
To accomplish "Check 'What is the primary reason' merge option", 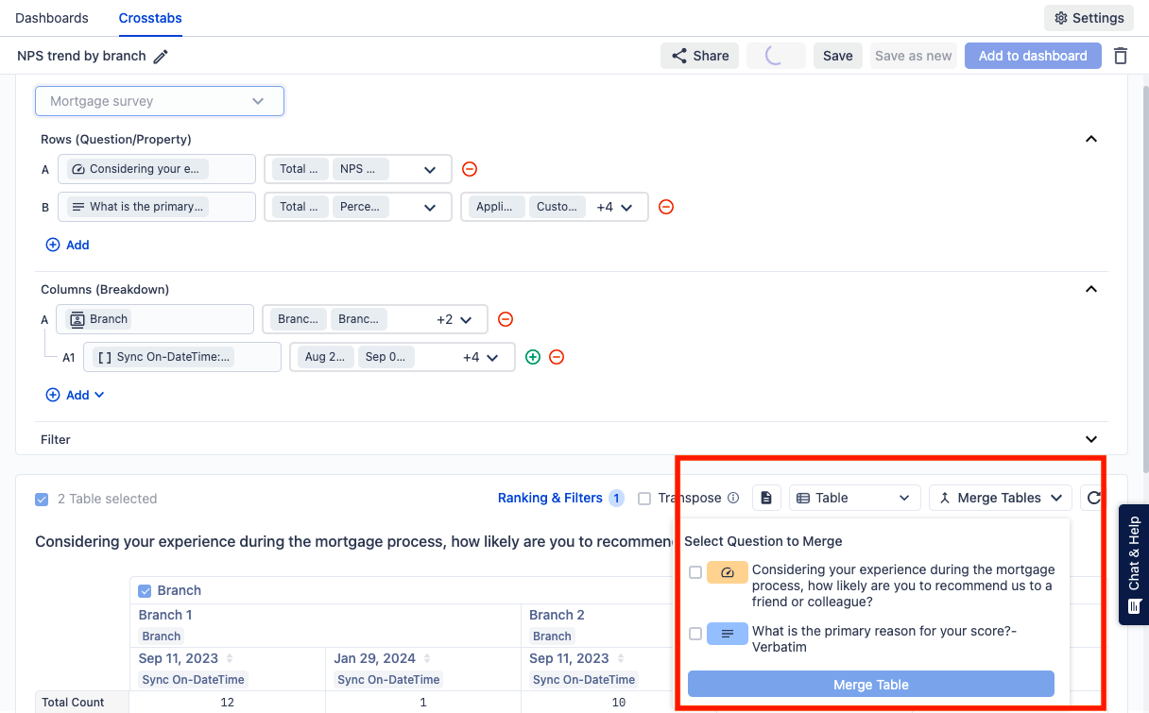I will tap(695, 634).
